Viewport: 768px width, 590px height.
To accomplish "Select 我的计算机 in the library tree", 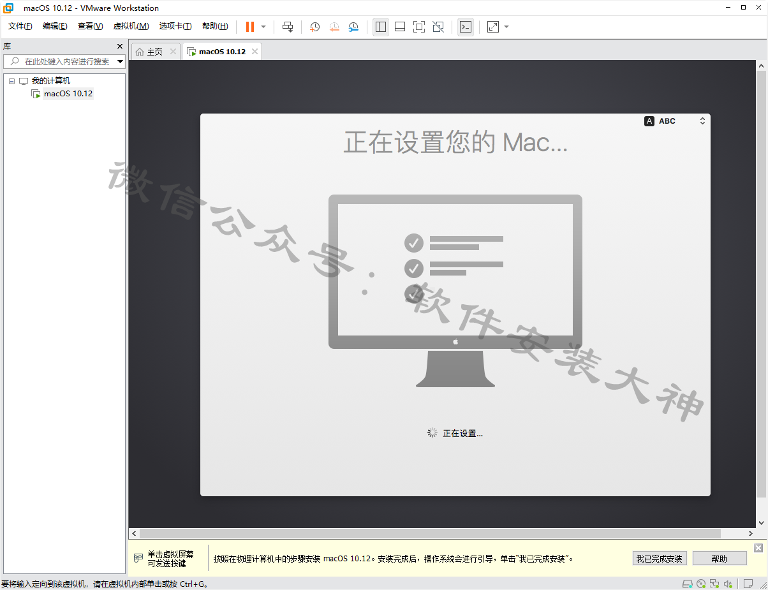I will pos(51,81).
